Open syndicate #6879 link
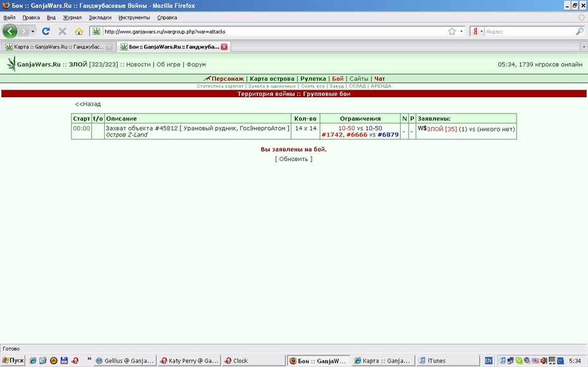Viewport: 588px width, 367px height. tap(388, 135)
